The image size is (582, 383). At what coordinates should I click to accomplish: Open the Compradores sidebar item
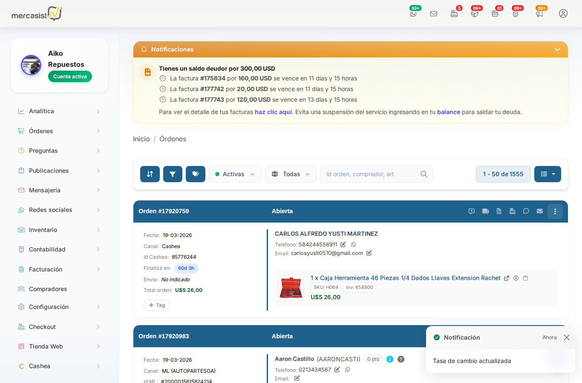(48, 289)
